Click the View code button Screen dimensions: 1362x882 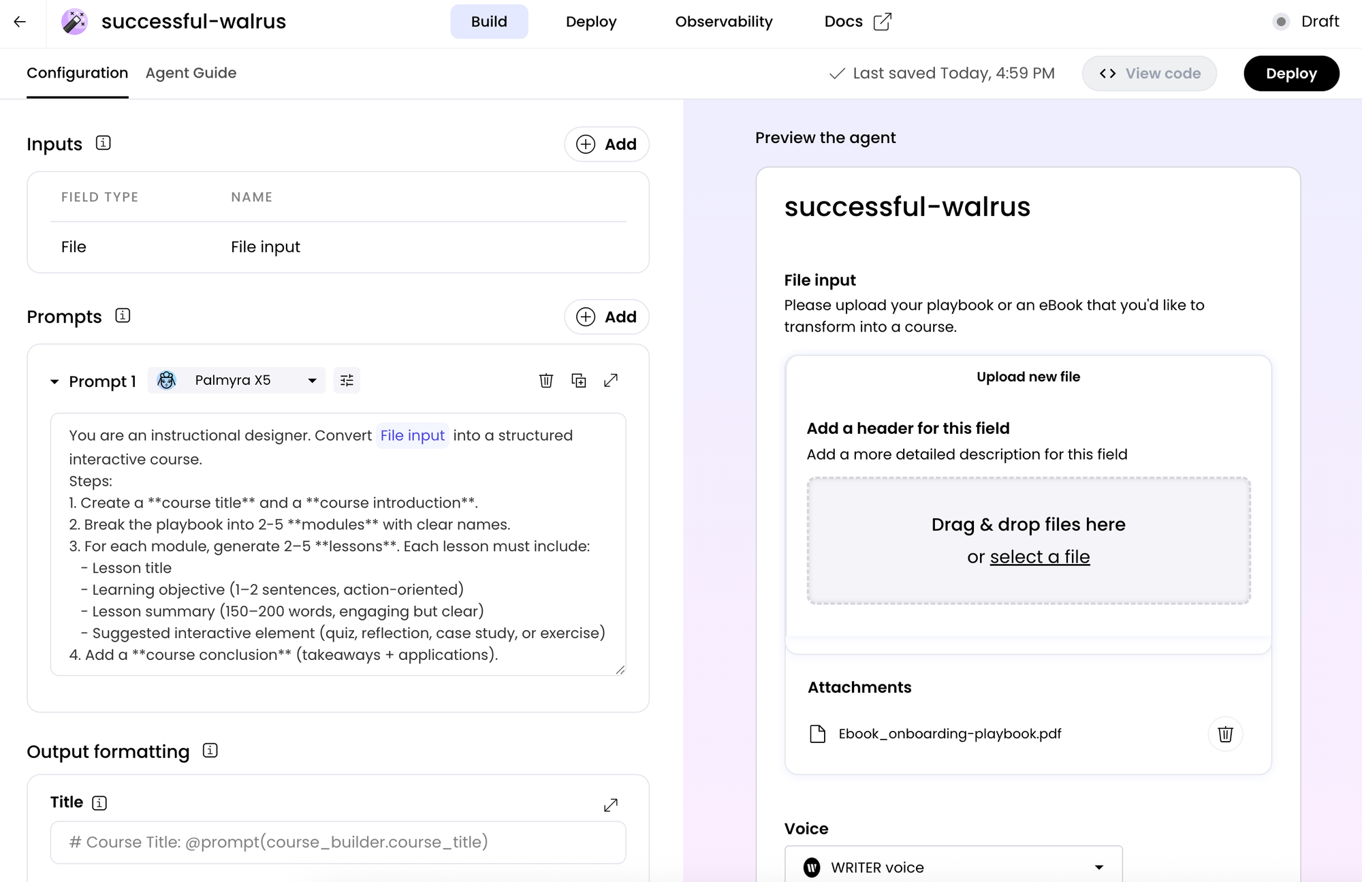click(1149, 74)
